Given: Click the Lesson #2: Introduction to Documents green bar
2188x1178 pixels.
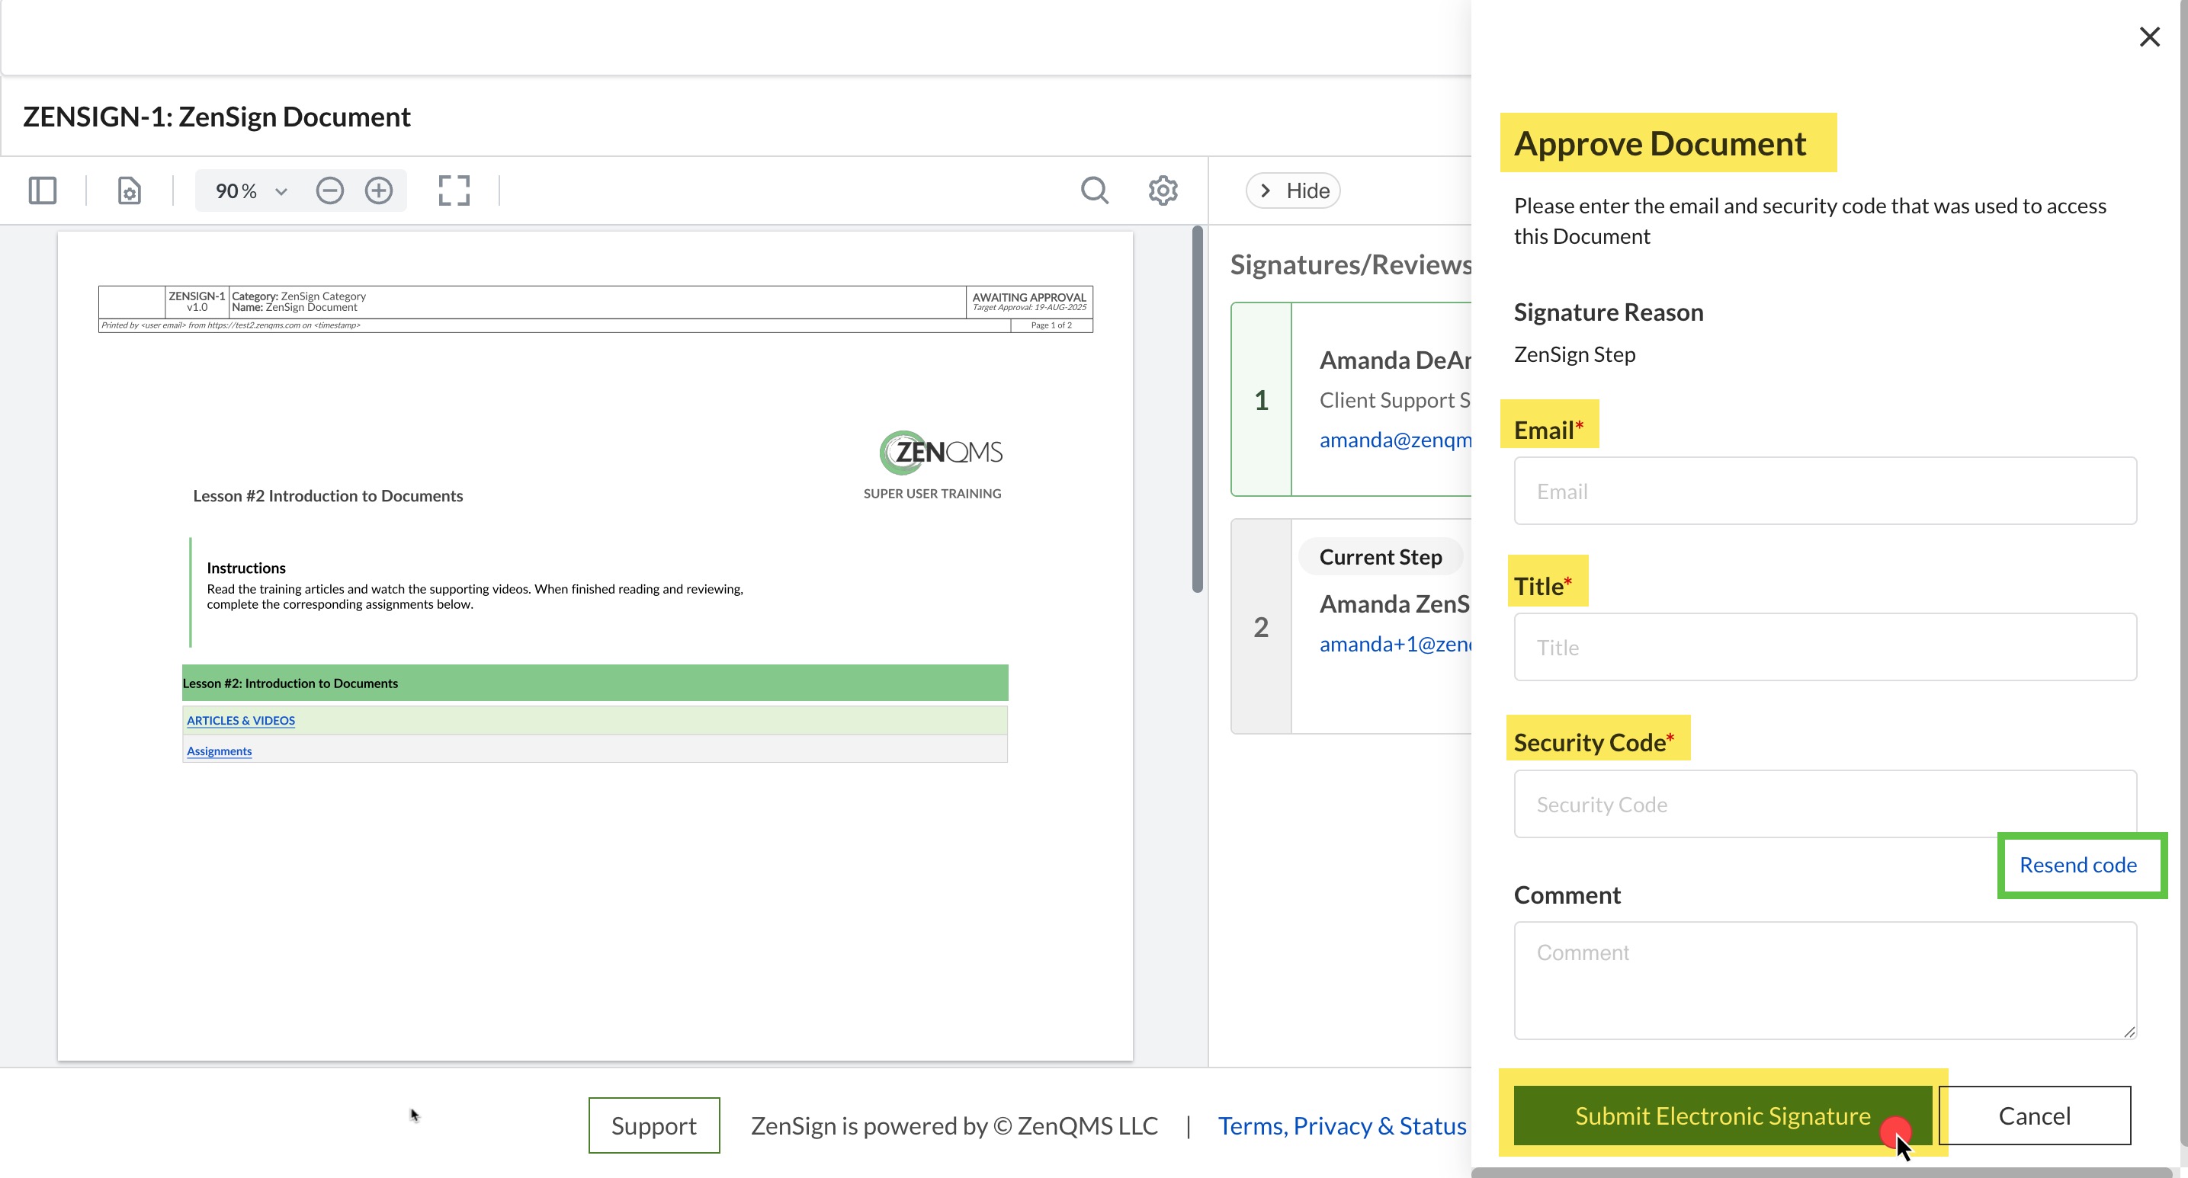Looking at the screenshot, I should click(595, 683).
